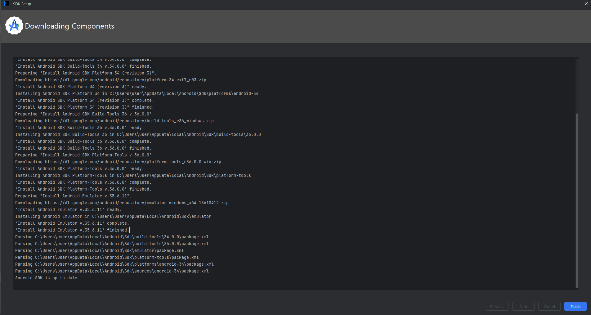The image size is (591, 315).
Task: Click 'Preparing Install Android SDK Platform-Tools' line
Action: (84, 155)
